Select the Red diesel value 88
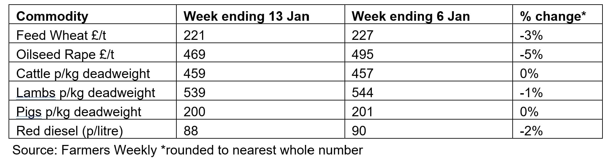The image size is (614, 167). (191, 131)
